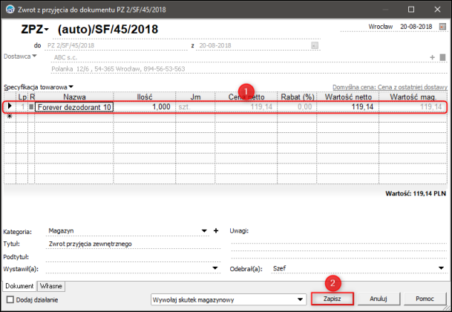The height and width of the screenshot is (312, 452).
Task: Click the Lp column header
Action: click(x=22, y=97)
